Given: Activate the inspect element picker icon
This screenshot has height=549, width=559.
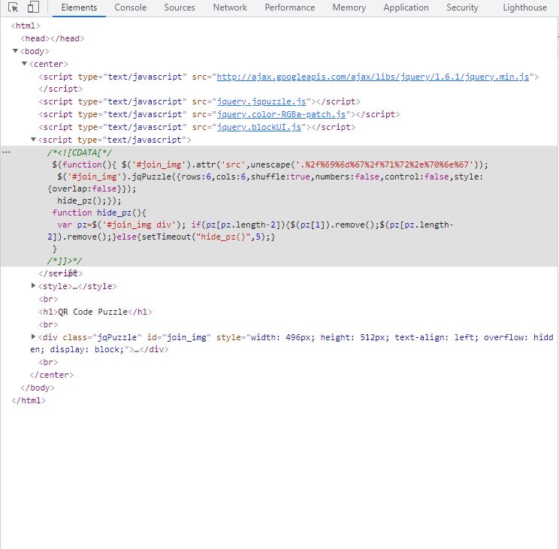Looking at the screenshot, I should [x=14, y=8].
